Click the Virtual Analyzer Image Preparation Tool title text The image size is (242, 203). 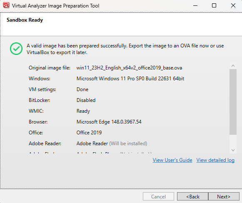pos(55,6)
